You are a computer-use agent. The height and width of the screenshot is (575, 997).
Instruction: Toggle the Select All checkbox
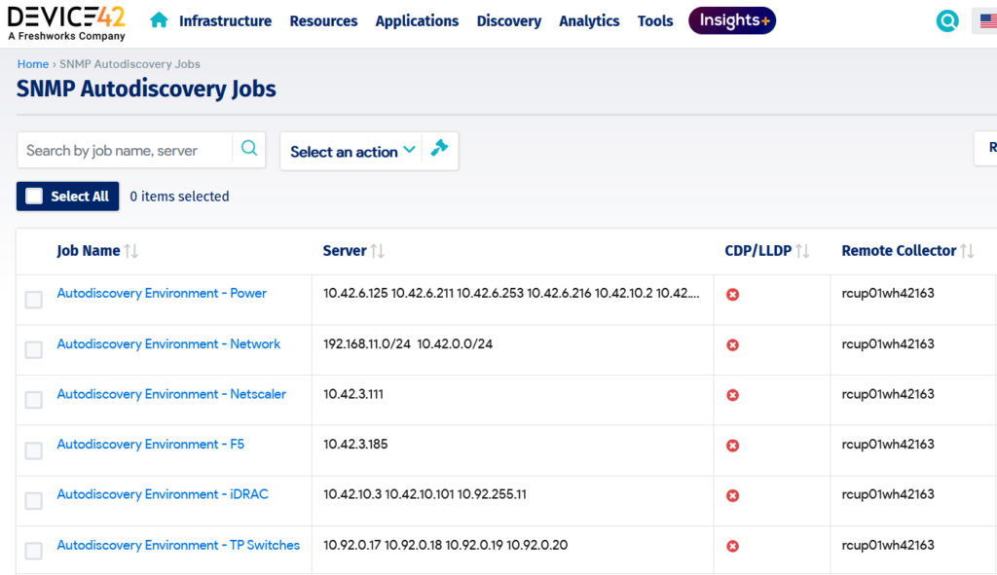[x=34, y=197]
